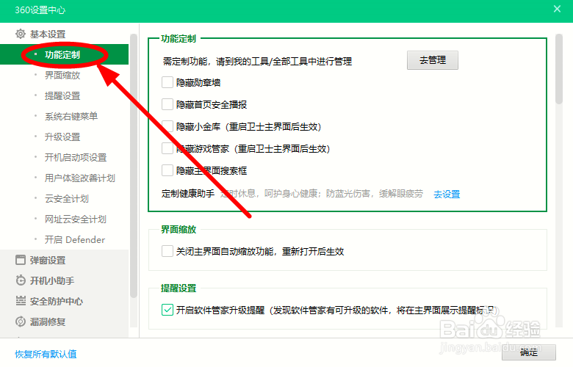This screenshot has width=573, height=367.
Task: Click the 定制健康助手 label
Action: click(188, 194)
